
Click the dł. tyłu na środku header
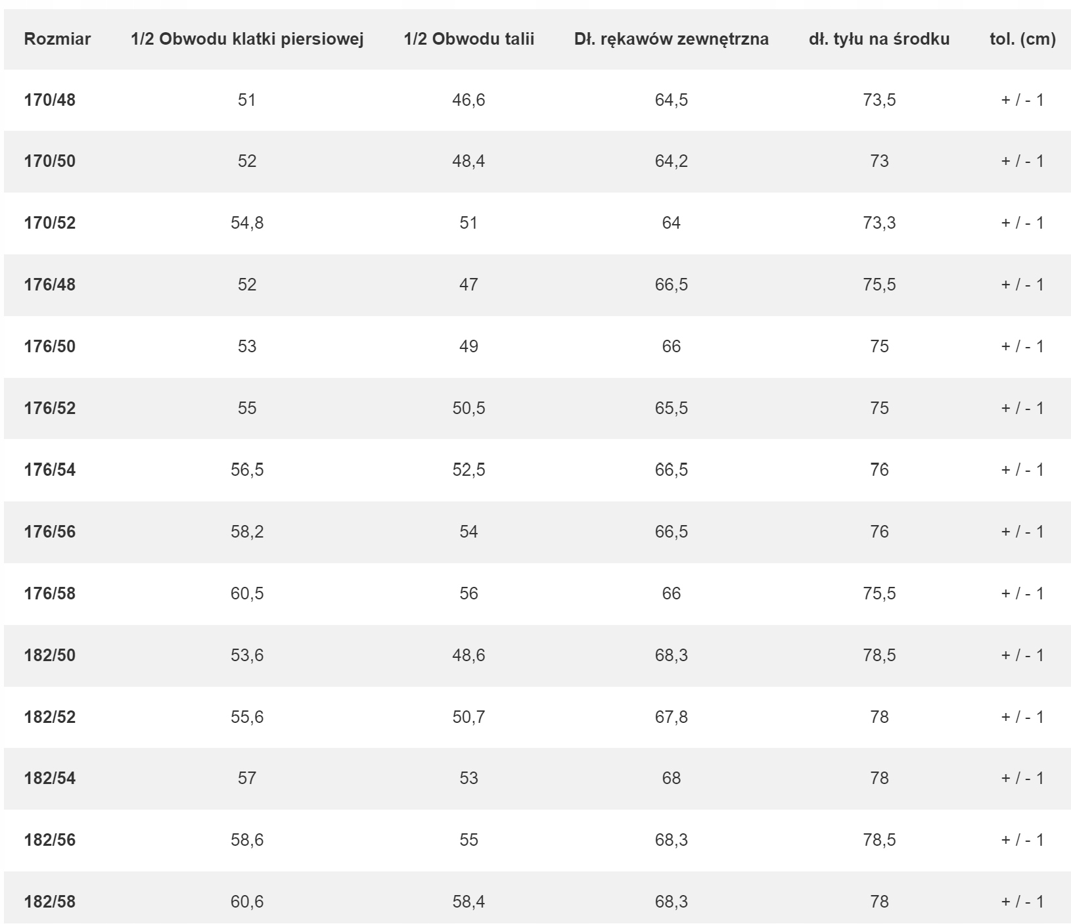tap(879, 39)
